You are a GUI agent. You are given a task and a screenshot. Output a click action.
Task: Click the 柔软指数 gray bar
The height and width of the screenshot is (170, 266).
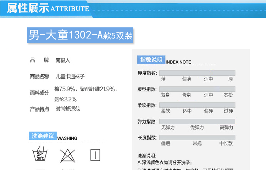tap(197, 105)
